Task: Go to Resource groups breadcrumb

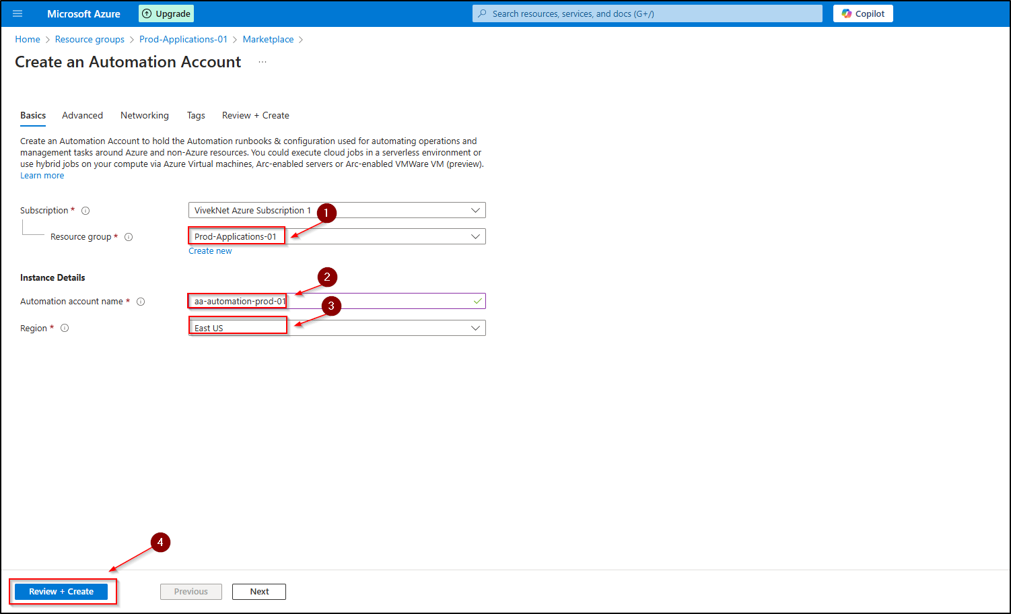Action: point(90,40)
